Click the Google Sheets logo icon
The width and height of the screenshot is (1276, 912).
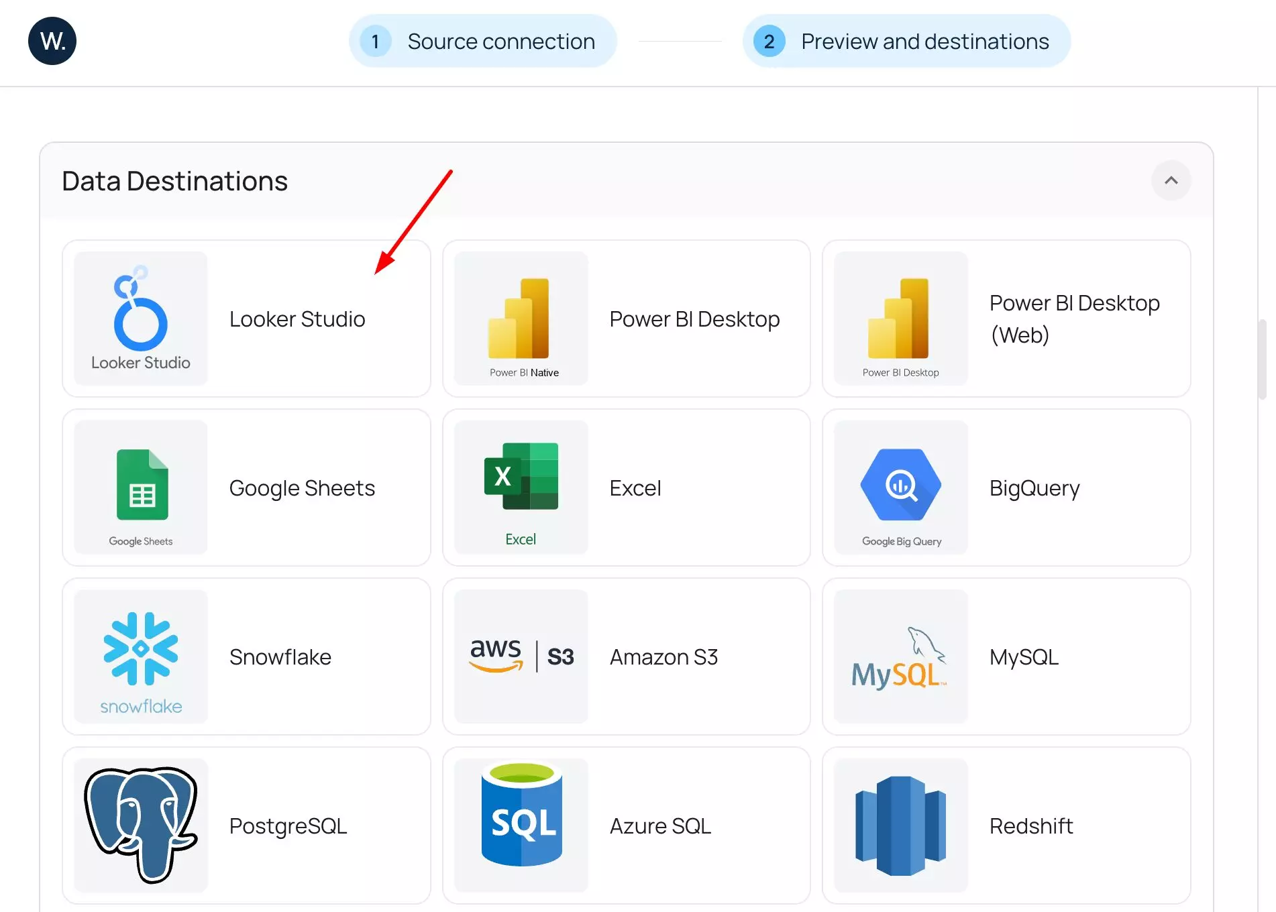click(x=140, y=487)
